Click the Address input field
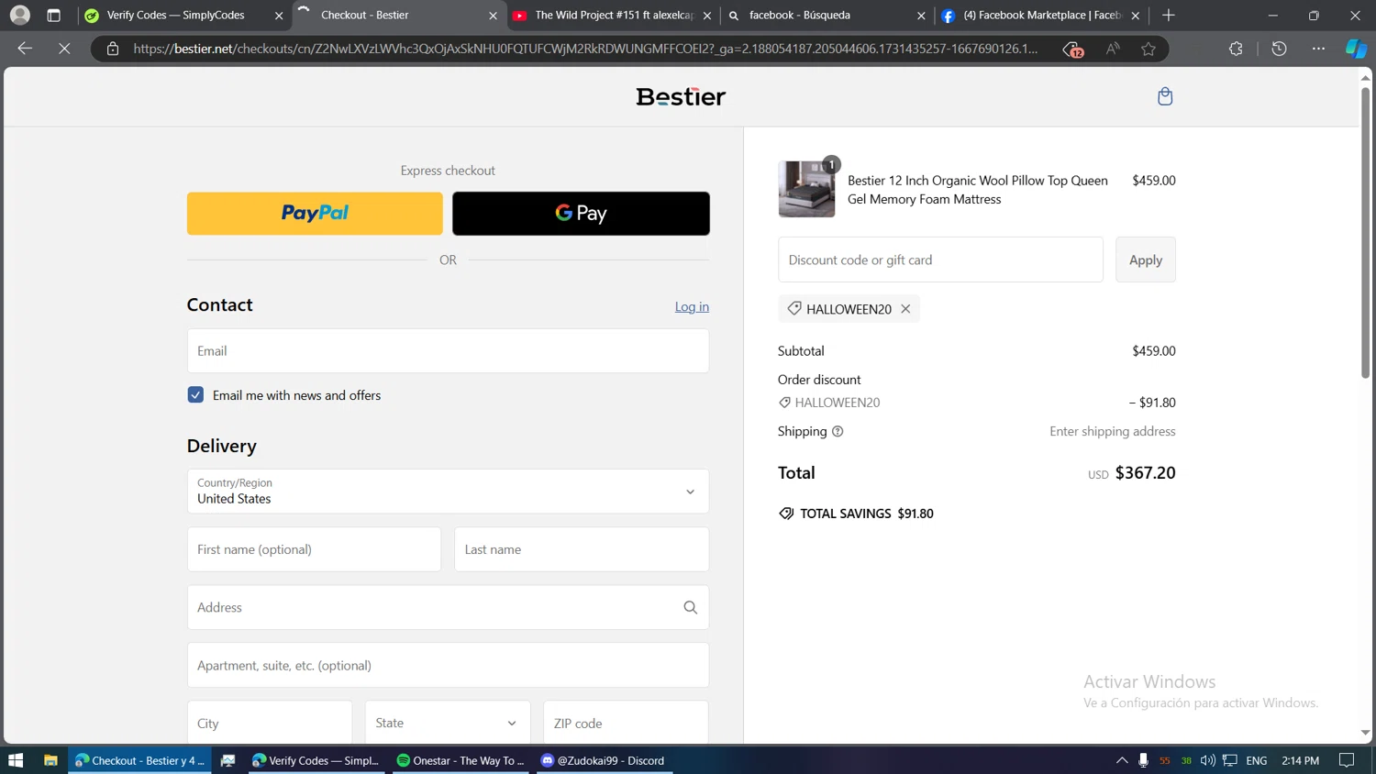This screenshot has width=1376, height=774. tap(448, 607)
